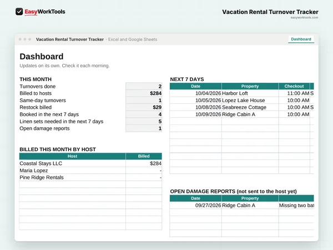
Task: Select Coastal Stays LLC billed $284 cell
Action: point(144,163)
